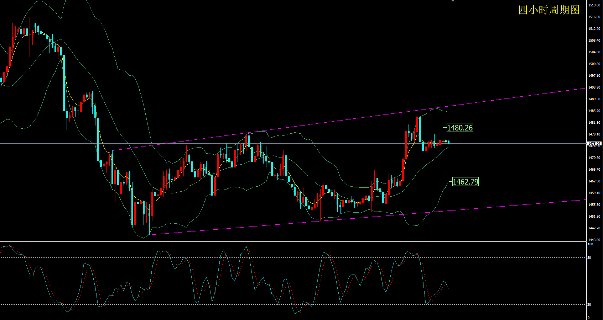This screenshot has width=603, height=320.
Task: Click the 1462.79 price label
Action: point(466,182)
